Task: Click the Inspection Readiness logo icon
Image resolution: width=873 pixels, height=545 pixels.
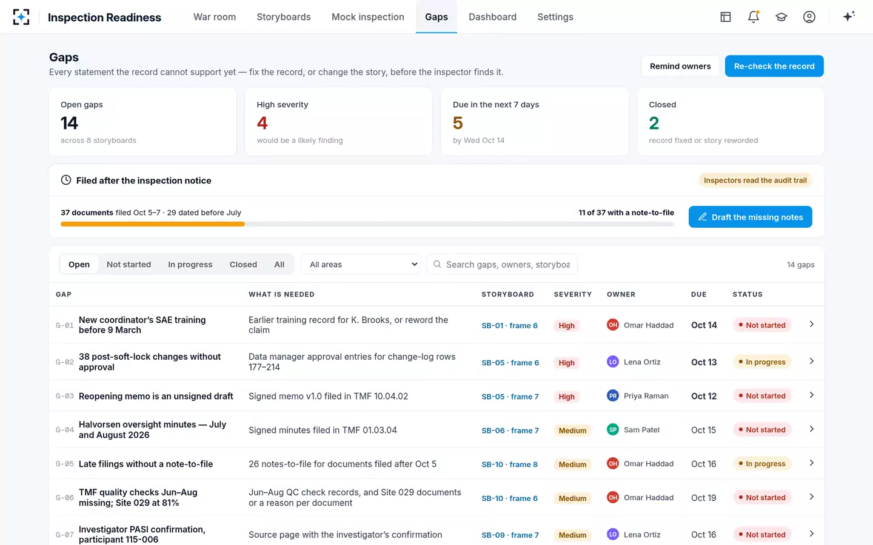Action: pos(21,17)
